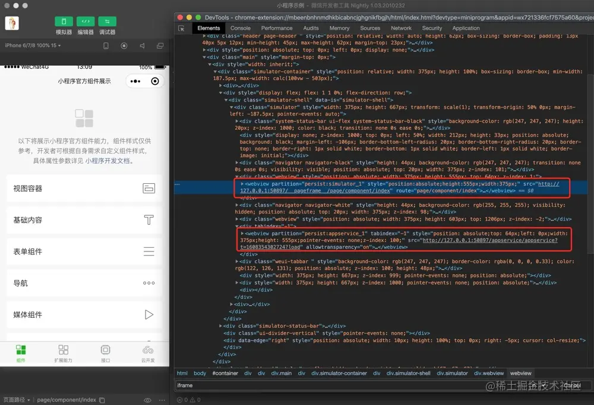Click the 表单组件 lines icon
Viewport: 594px width, 405px height.
149,251
